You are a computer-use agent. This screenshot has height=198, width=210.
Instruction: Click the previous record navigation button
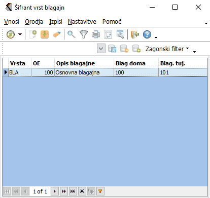click(25, 191)
